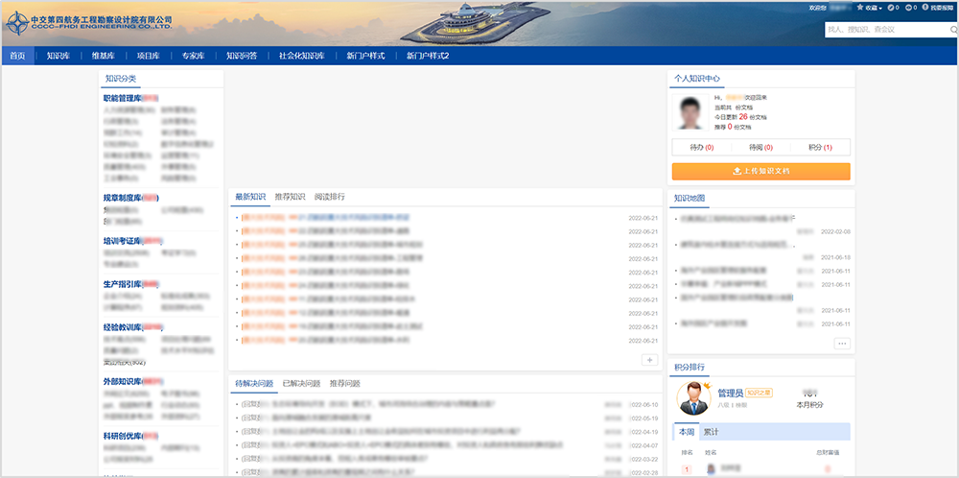Select the 积分排行 panel tab
Image resolution: width=959 pixels, height=478 pixels.
[x=690, y=368]
